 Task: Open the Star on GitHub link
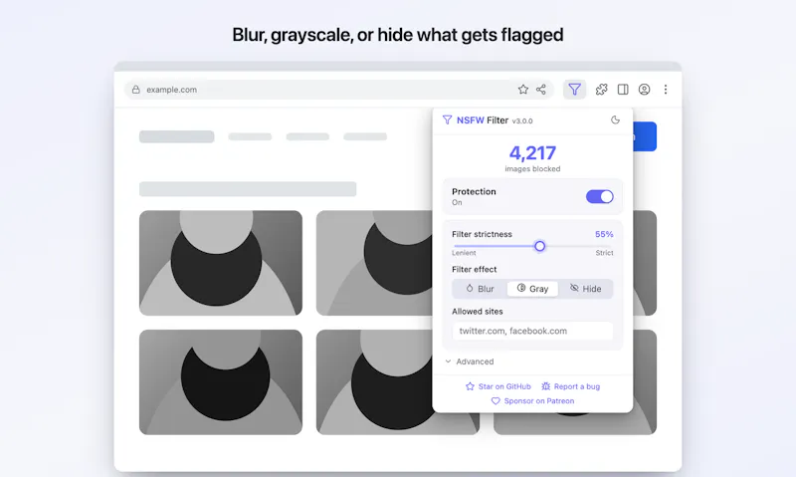pyautogui.click(x=498, y=386)
